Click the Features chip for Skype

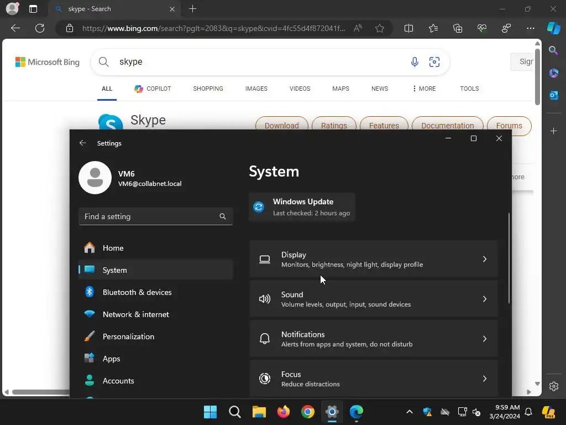coord(384,125)
